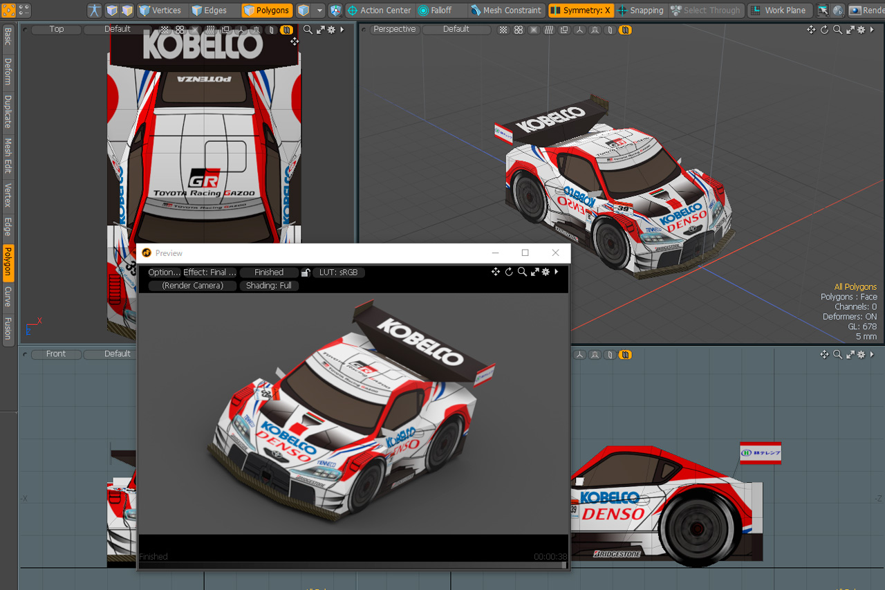Click the refresh icon in Preview window
Image resolution: width=885 pixels, height=590 pixels.
tap(509, 272)
